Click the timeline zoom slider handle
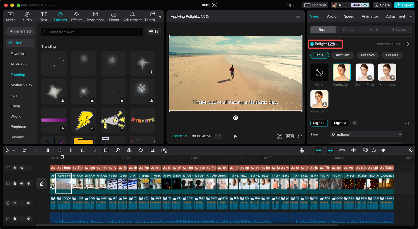The width and height of the screenshot is (418, 229). point(383,150)
